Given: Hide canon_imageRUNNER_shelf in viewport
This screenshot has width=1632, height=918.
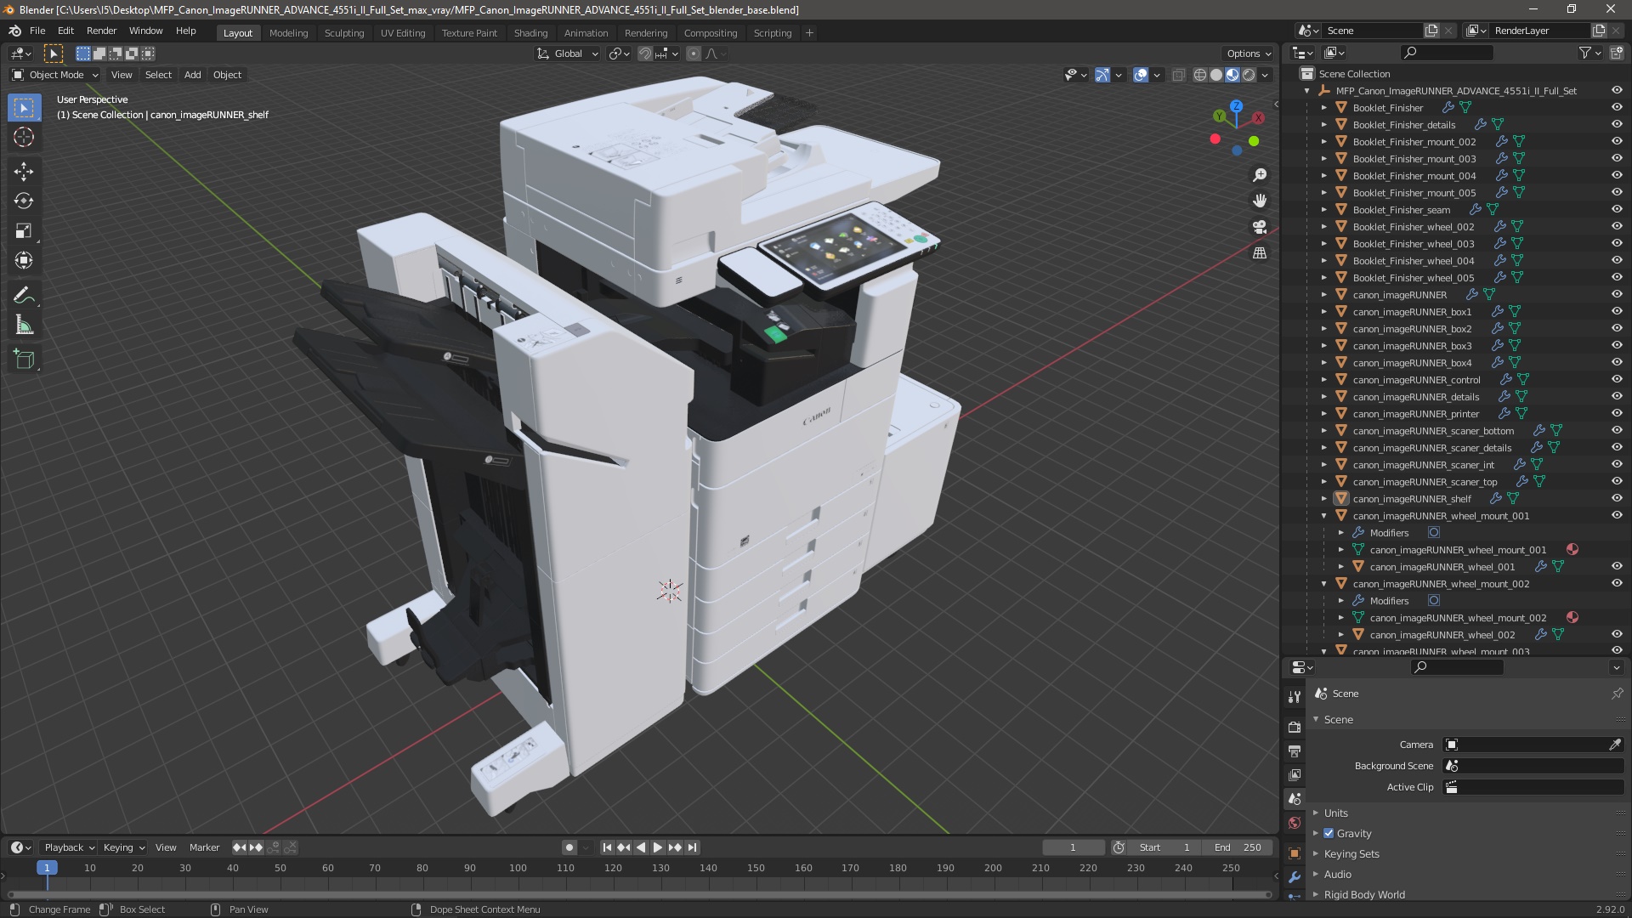Looking at the screenshot, I should (1617, 498).
